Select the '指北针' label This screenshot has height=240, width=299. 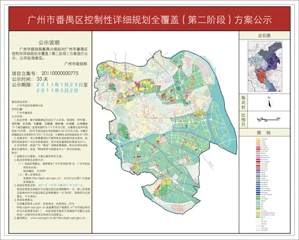pos(243,102)
